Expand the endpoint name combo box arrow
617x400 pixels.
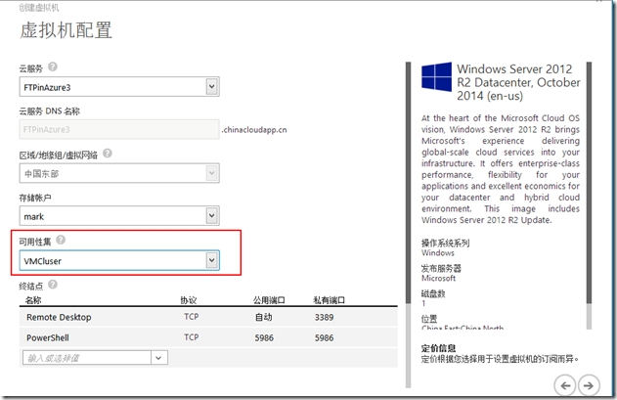(159, 358)
